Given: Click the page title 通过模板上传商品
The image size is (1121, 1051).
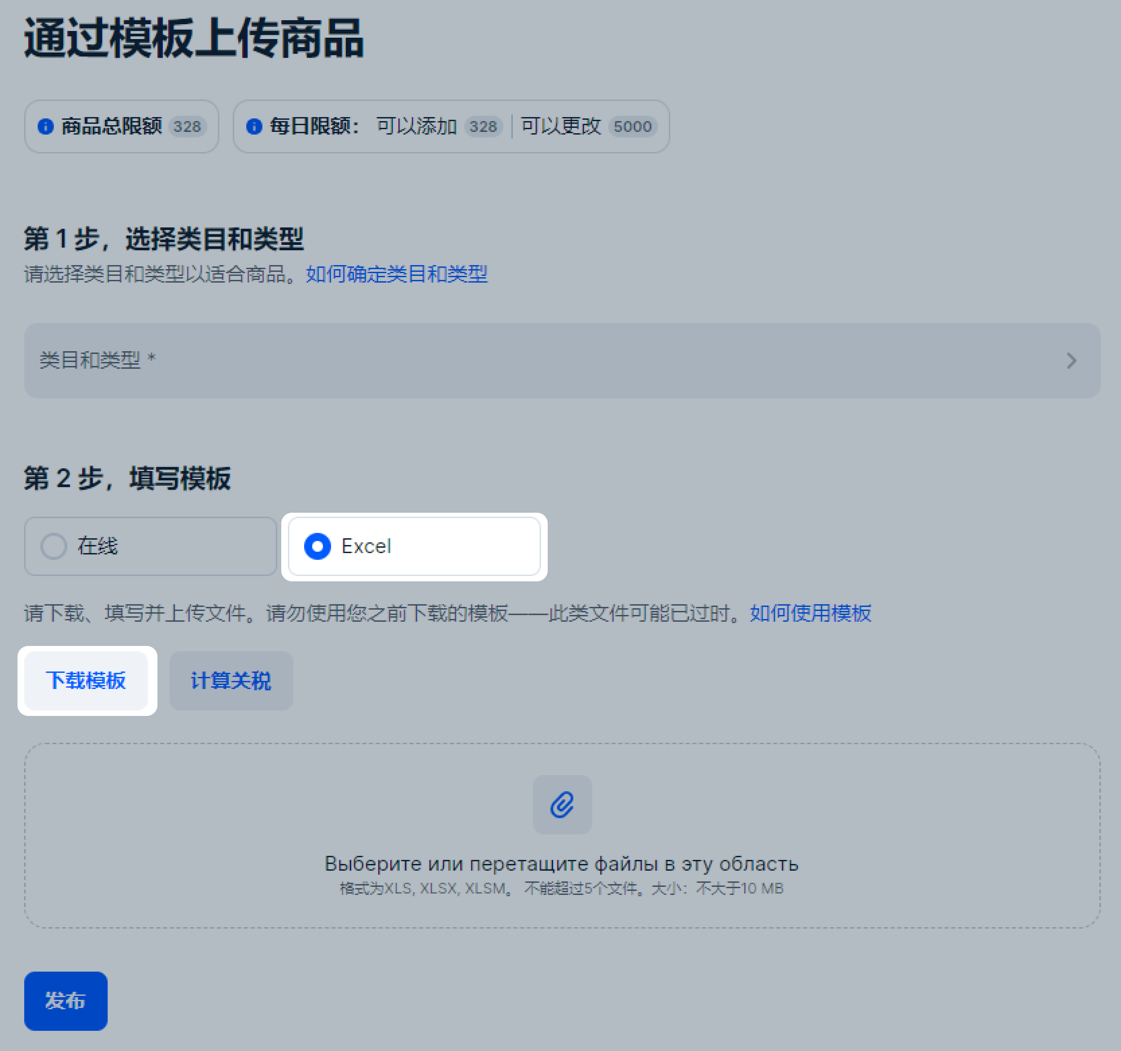Looking at the screenshot, I should 194,38.
